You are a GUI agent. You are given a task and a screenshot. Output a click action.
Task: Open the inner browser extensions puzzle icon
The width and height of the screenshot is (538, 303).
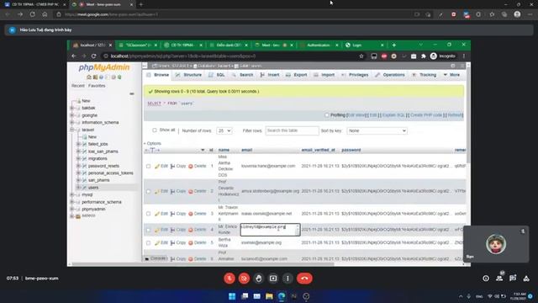(424, 56)
